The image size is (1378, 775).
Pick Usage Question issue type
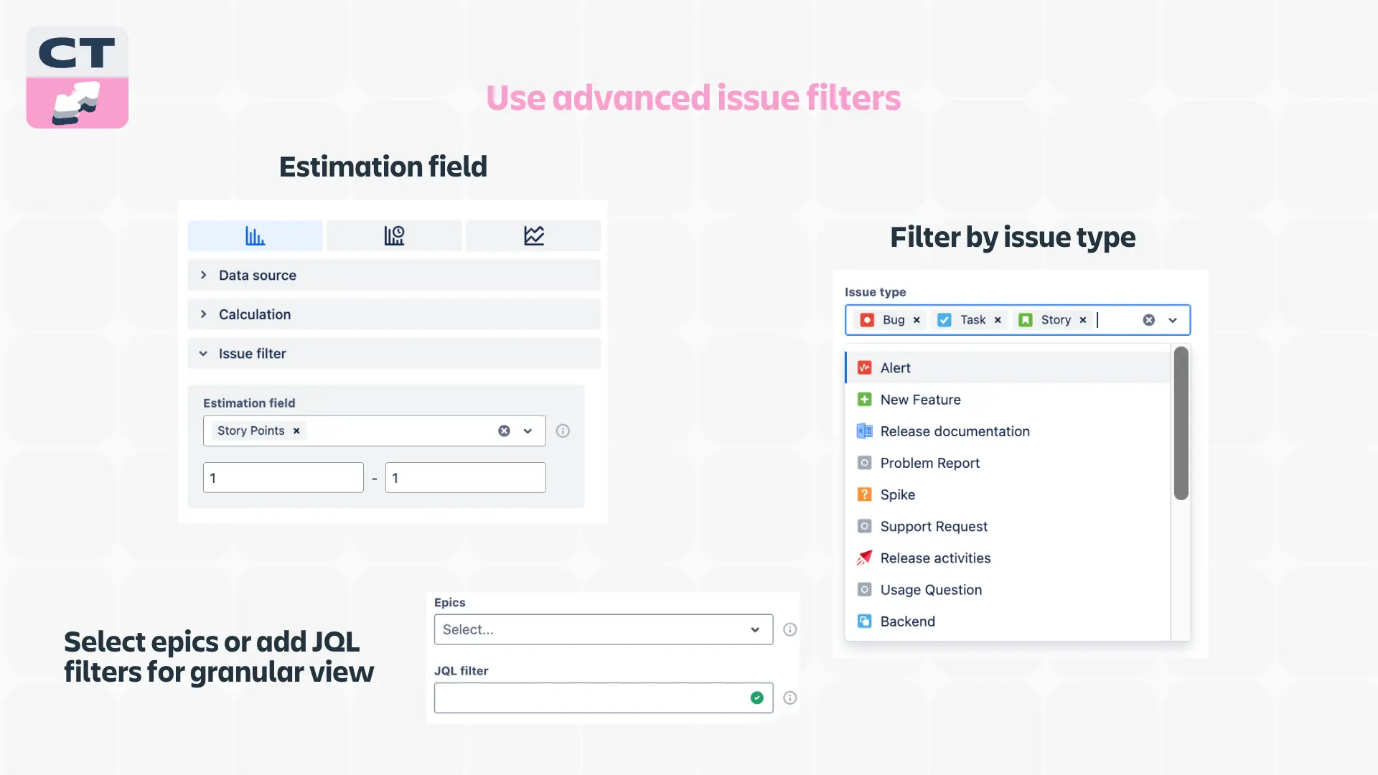tap(1008, 590)
